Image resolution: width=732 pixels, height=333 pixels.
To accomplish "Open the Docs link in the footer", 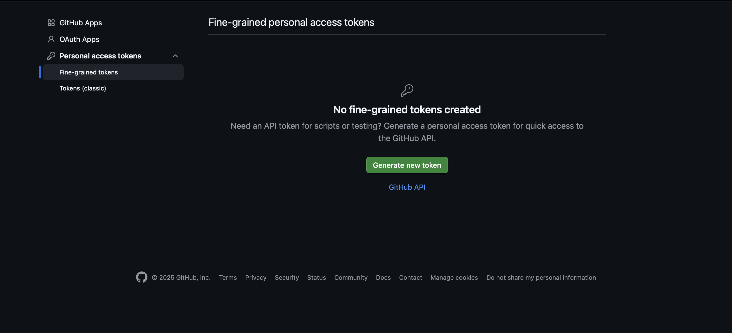I will (383, 277).
